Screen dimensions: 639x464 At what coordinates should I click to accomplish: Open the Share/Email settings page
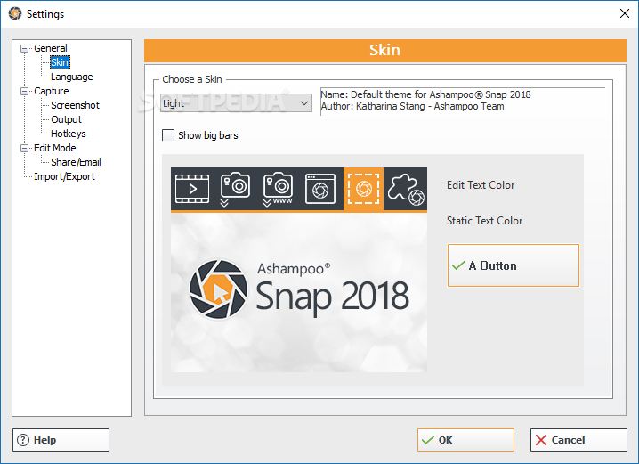(x=76, y=162)
